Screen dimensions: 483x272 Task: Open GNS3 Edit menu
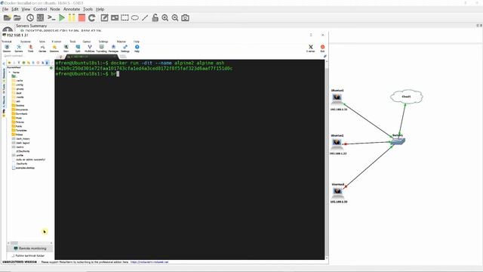pos(15,9)
